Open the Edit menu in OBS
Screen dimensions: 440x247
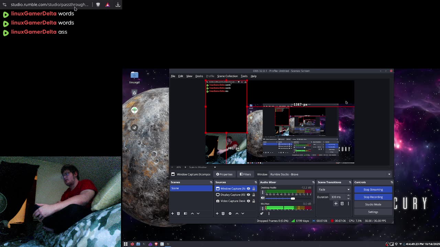click(180, 76)
